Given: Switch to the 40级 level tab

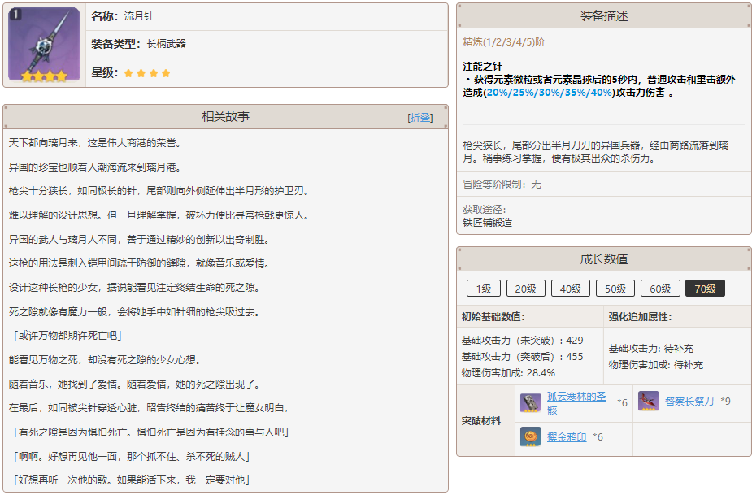Looking at the screenshot, I should (x=571, y=289).
